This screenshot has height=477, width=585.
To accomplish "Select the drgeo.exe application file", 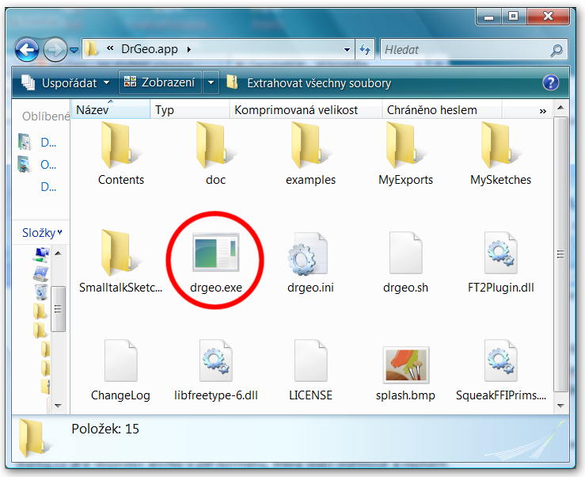I will tap(215, 261).
